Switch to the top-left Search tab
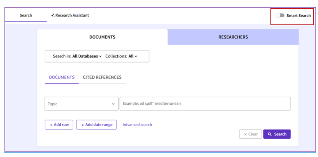The image size is (318, 157). [x=26, y=15]
